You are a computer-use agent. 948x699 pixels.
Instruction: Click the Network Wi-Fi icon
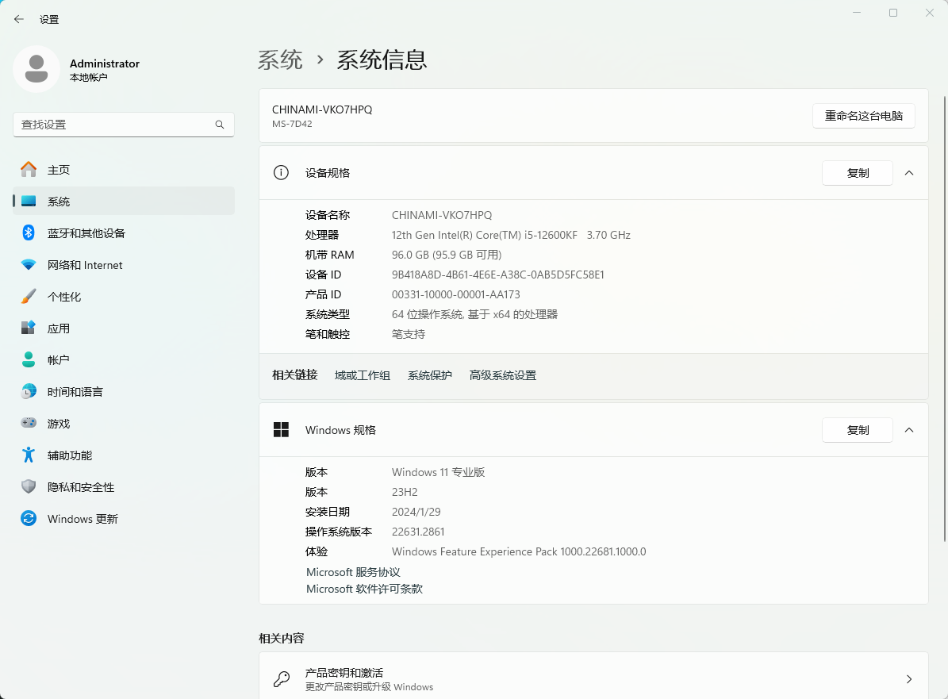(29, 265)
